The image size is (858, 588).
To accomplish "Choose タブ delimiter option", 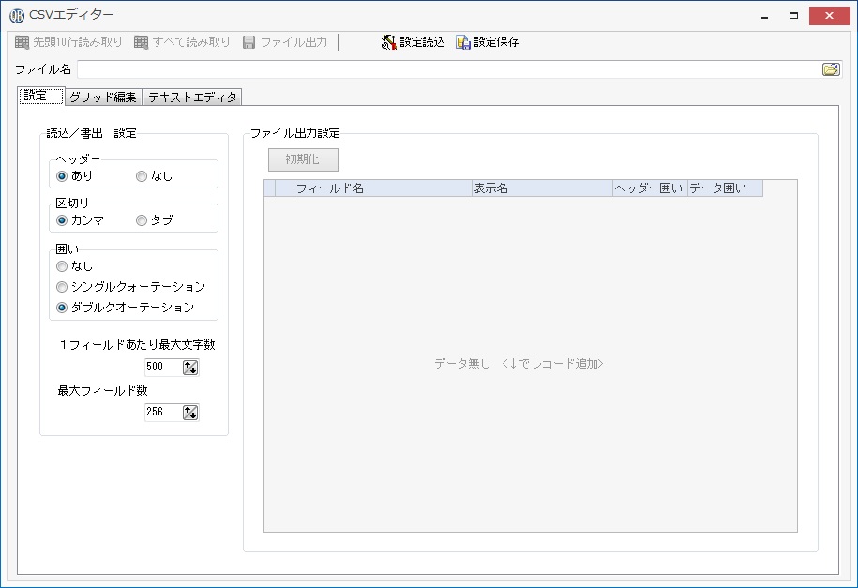I will pos(142,220).
